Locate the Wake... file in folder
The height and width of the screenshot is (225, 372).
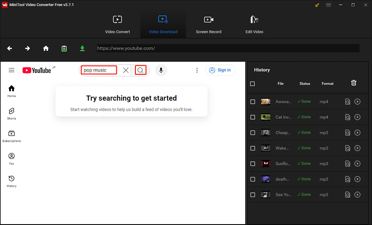(348, 149)
